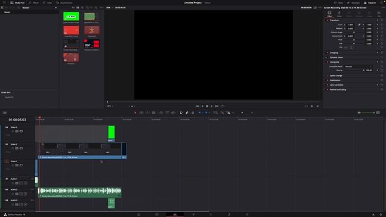
Task: Click the Play button in viewer
Action: 212,106
